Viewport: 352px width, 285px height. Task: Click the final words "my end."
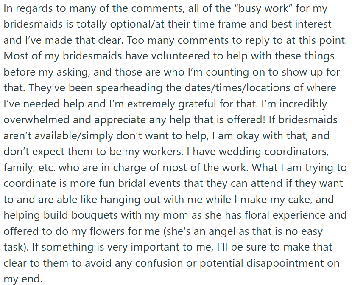[23, 279]
